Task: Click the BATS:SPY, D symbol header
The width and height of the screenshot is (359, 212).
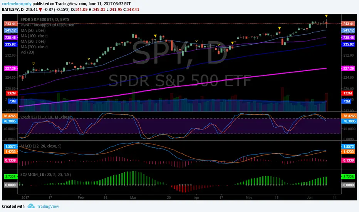Action: point(13,9)
